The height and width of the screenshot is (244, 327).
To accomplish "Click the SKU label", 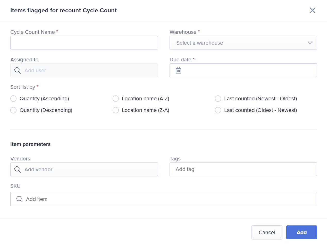I will (15, 186).
